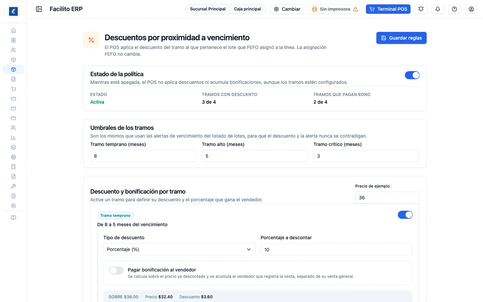Click the Facilito ERP title text

(66, 9)
